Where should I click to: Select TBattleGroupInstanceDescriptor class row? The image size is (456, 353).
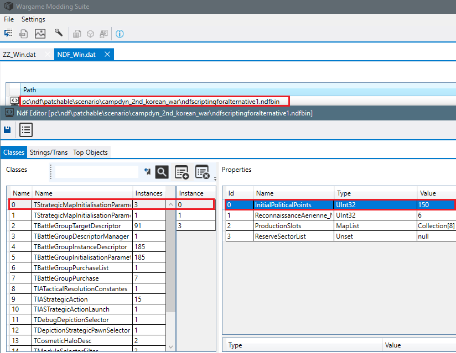pos(87,247)
